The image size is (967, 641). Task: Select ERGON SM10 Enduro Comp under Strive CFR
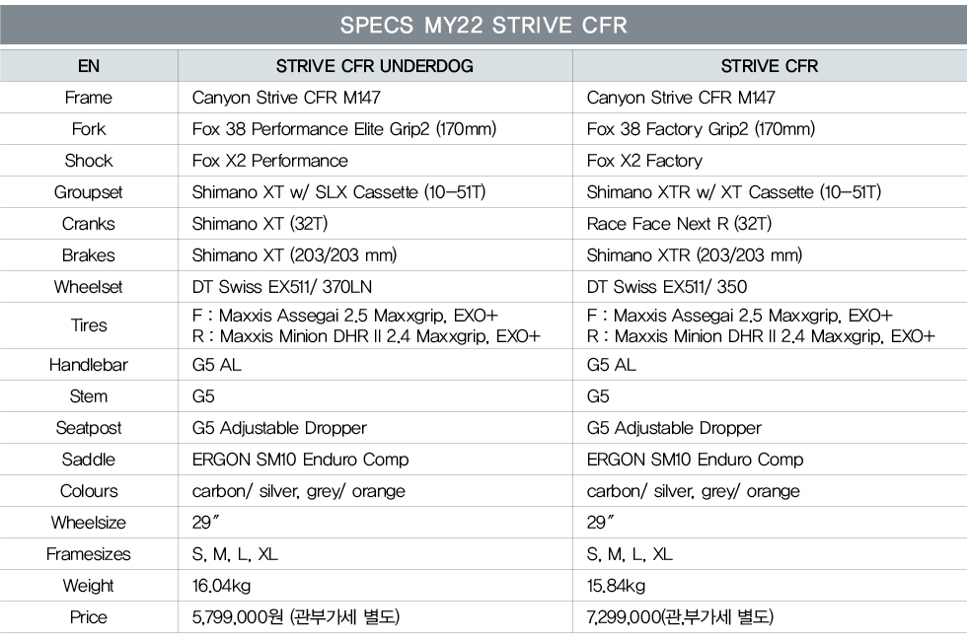(x=695, y=460)
